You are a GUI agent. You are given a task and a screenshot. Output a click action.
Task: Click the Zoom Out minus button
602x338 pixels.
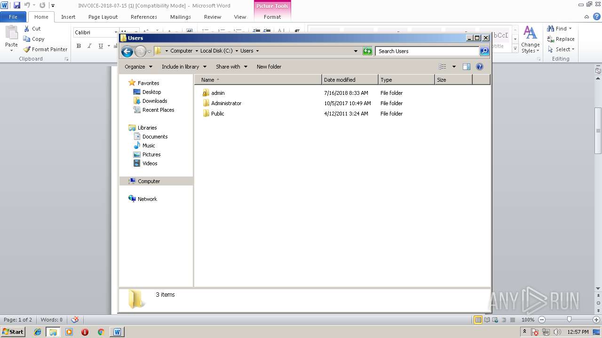click(x=542, y=320)
